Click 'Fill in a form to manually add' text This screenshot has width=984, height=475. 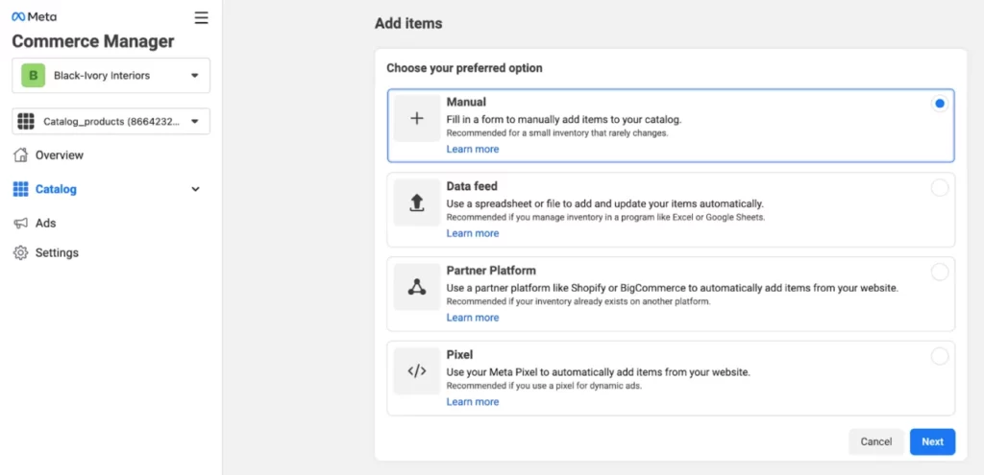563,119
